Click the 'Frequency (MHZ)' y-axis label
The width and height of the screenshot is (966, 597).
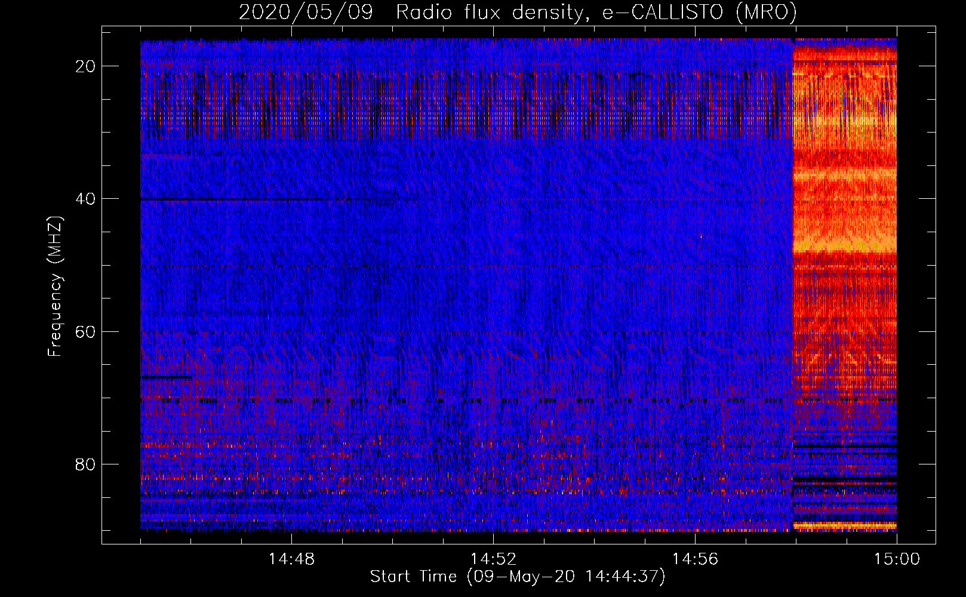[55, 287]
